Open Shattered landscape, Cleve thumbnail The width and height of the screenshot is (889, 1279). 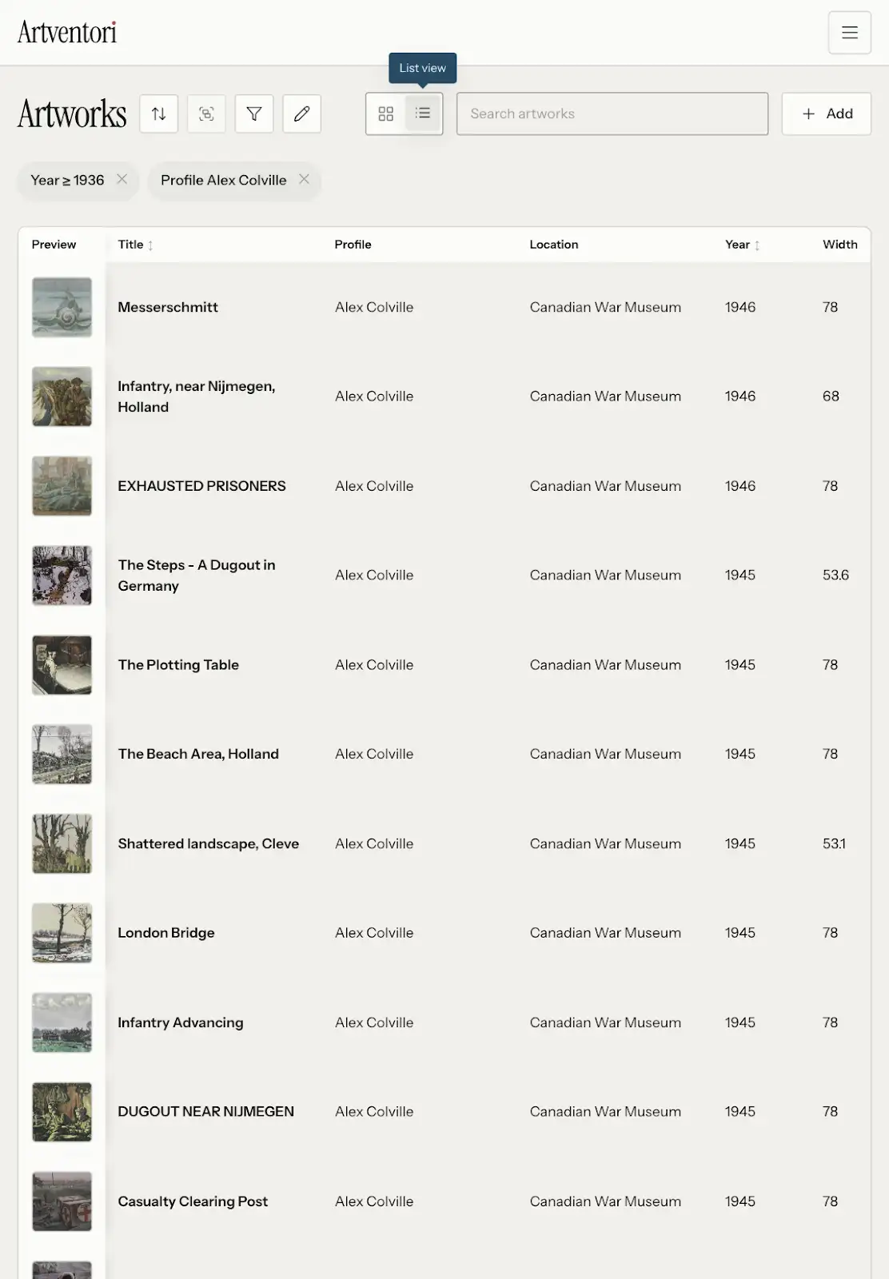click(x=62, y=843)
